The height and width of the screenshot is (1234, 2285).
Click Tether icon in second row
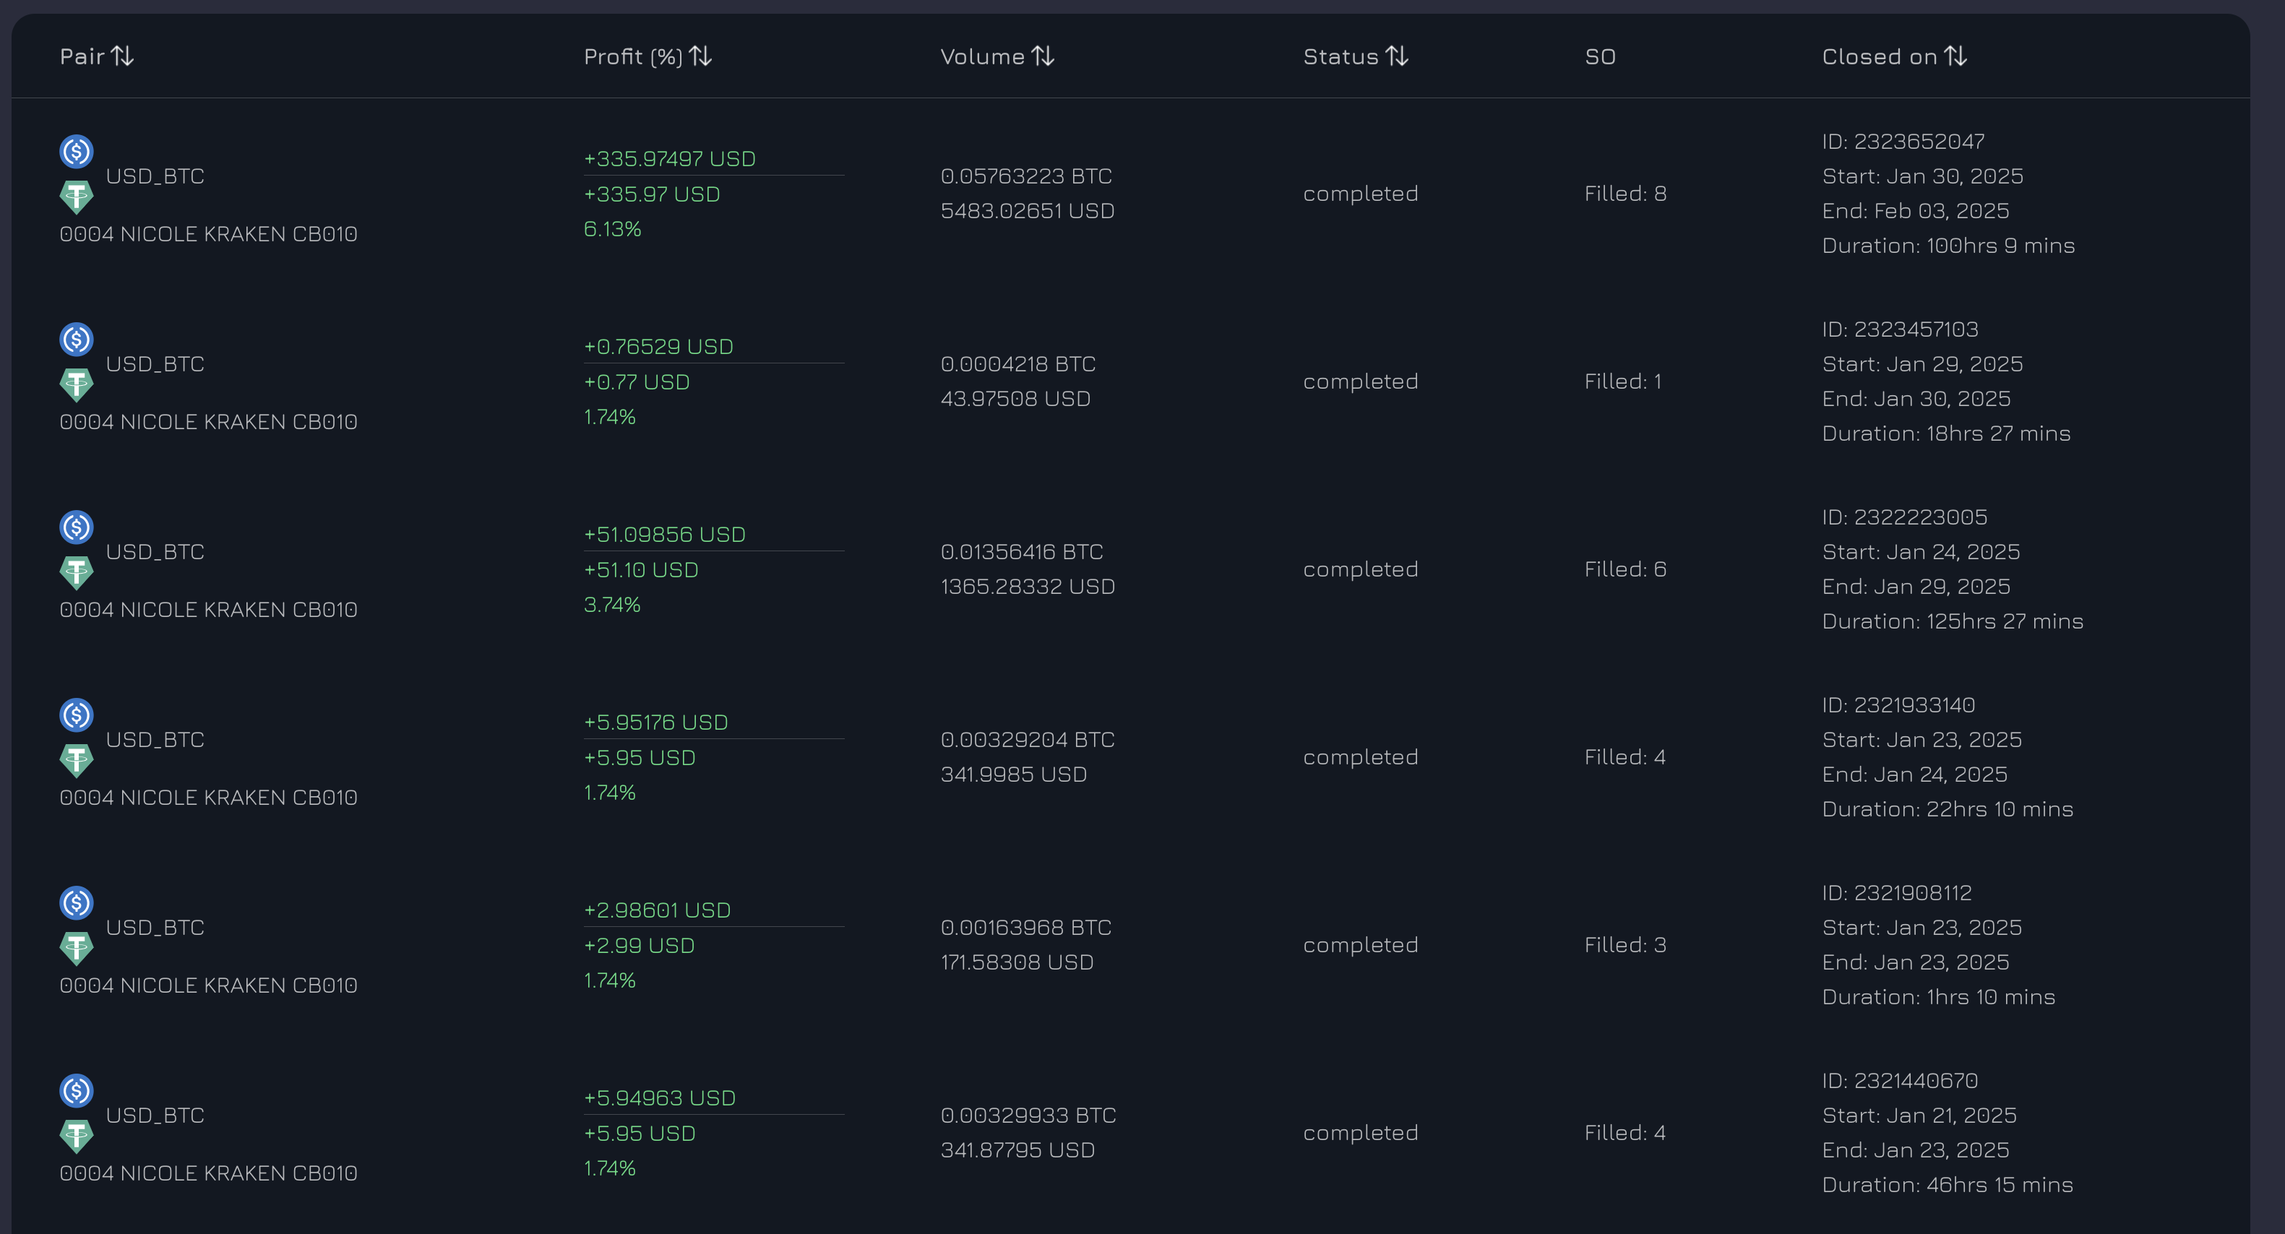click(77, 385)
